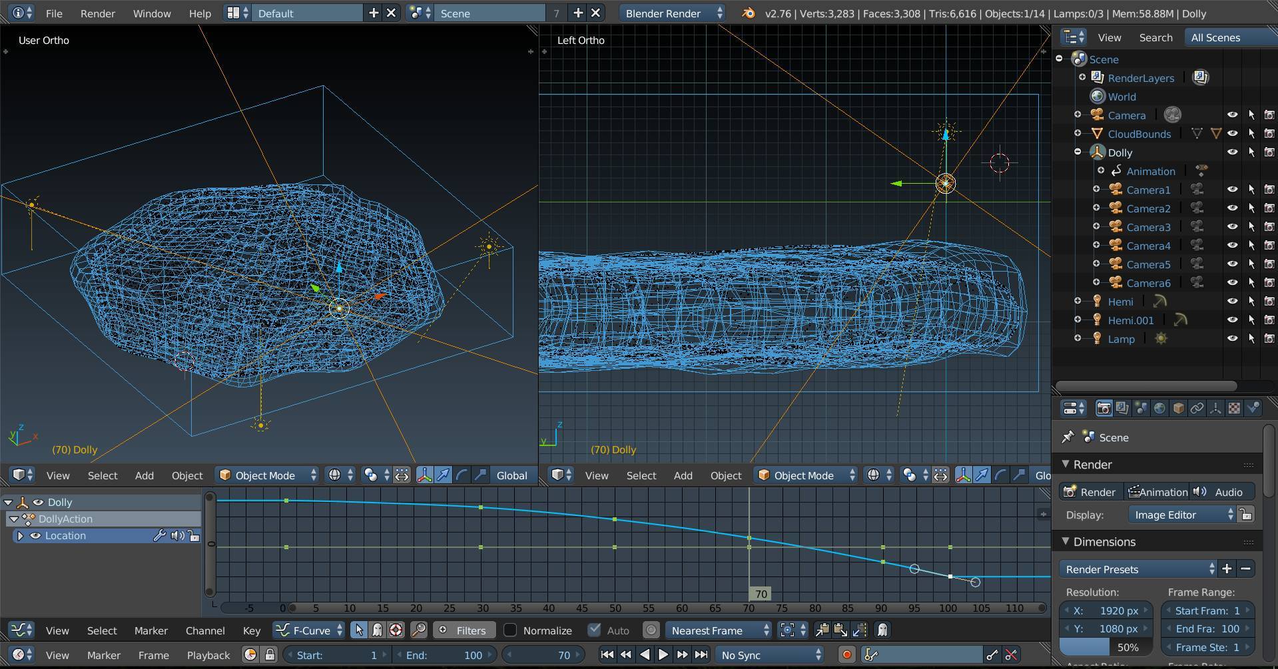Collapse the Dolly tree item in outliner
1278x669 pixels.
tap(1078, 152)
